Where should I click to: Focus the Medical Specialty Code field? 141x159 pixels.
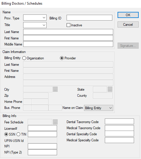click(119, 140)
